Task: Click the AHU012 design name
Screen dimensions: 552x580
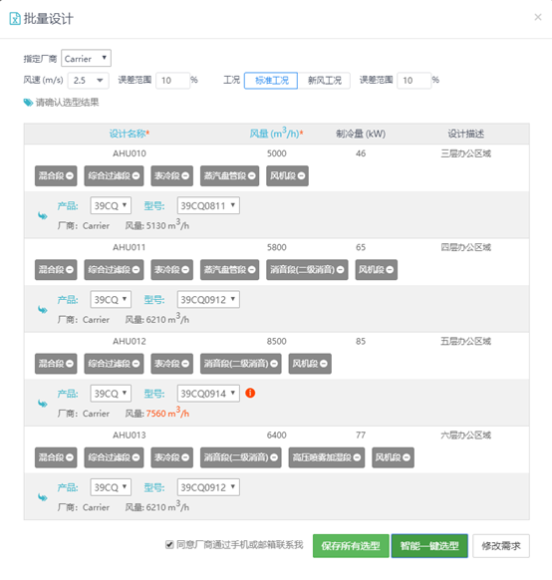Action: click(x=130, y=342)
